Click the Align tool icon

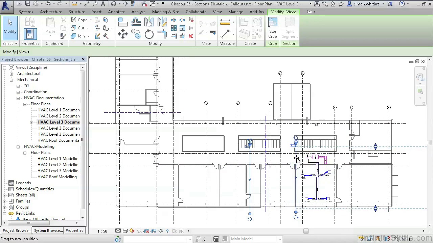click(122, 22)
